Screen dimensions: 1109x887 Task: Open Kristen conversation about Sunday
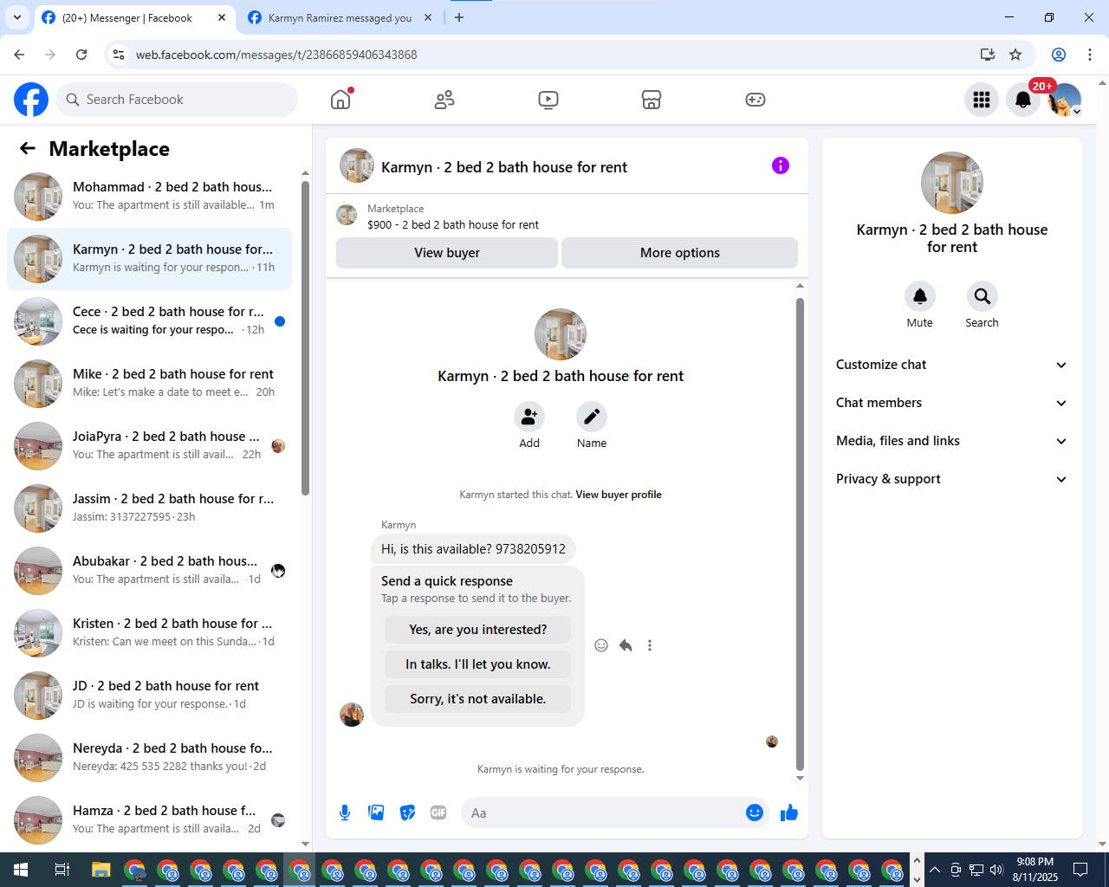(x=149, y=633)
